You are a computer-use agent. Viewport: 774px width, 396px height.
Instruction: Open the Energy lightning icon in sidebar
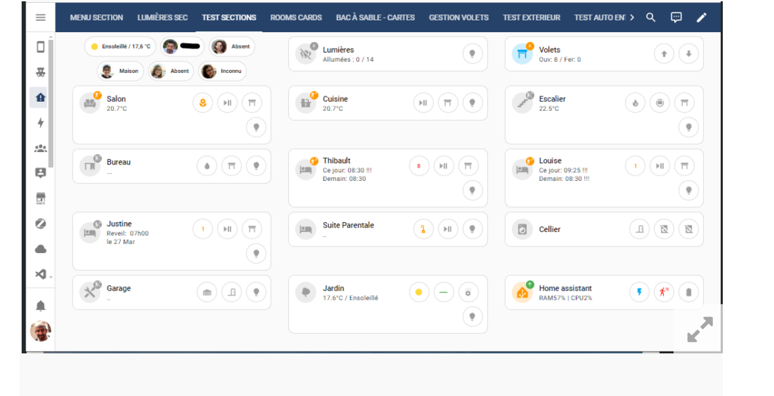[41, 123]
